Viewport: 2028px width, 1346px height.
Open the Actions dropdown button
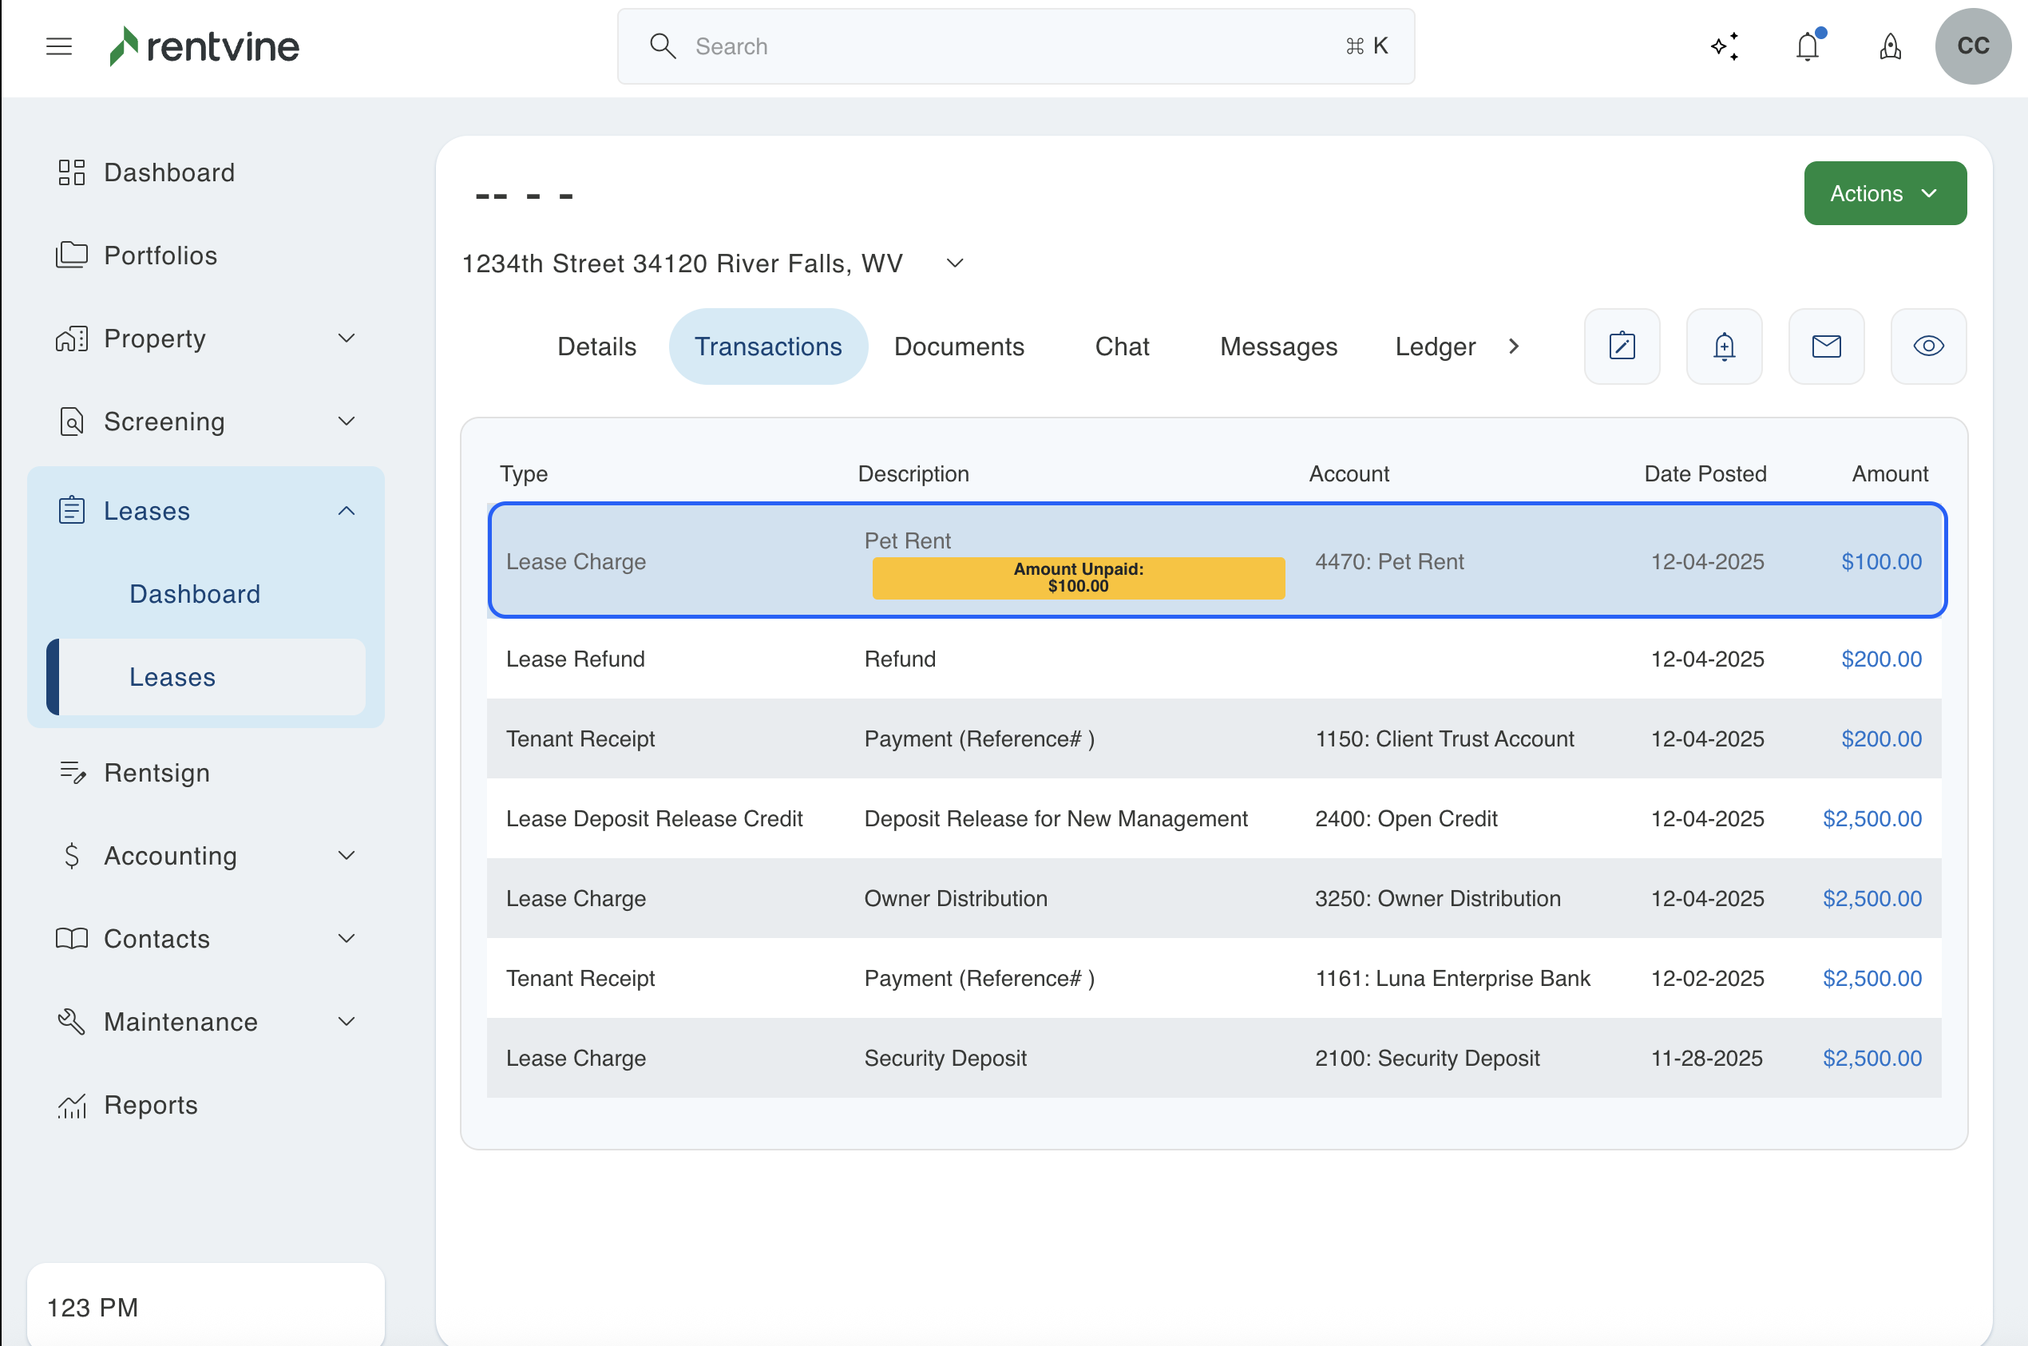(1883, 193)
